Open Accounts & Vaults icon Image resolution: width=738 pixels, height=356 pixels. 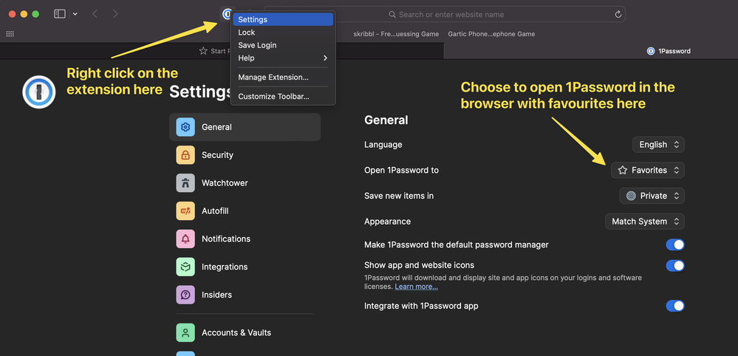point(185,332)
